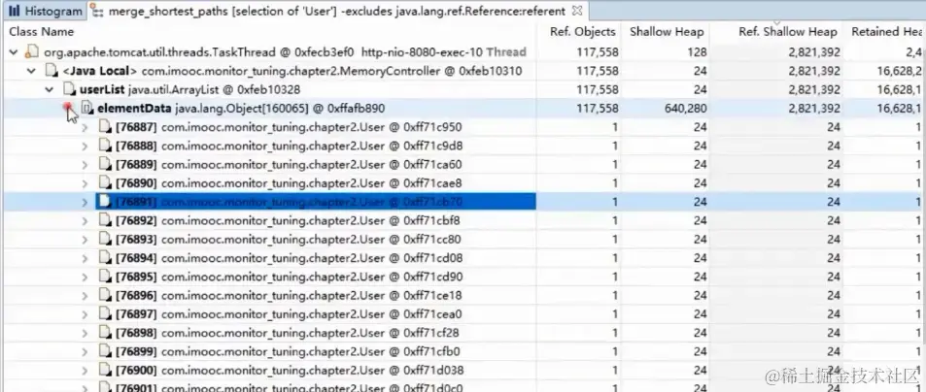Click Ref. Objects 117,558 in userList row

598,90
